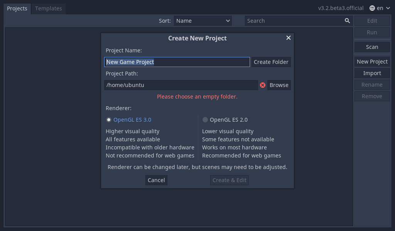Focus the Project Name text field
395x231 pixels.
177,62
